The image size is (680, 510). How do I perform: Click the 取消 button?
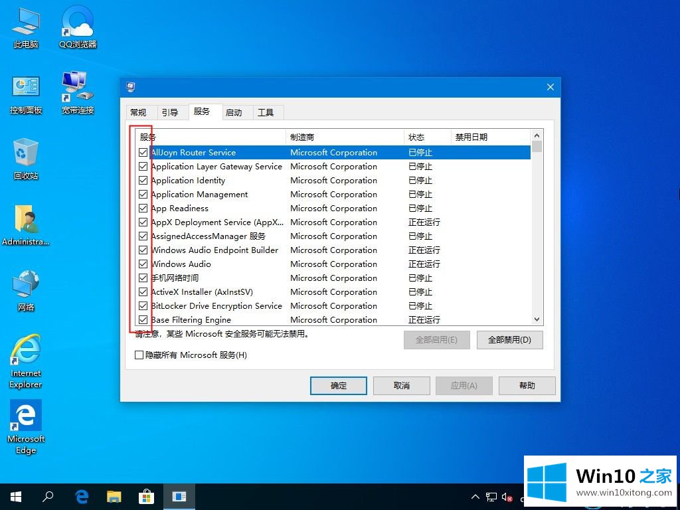402,386
